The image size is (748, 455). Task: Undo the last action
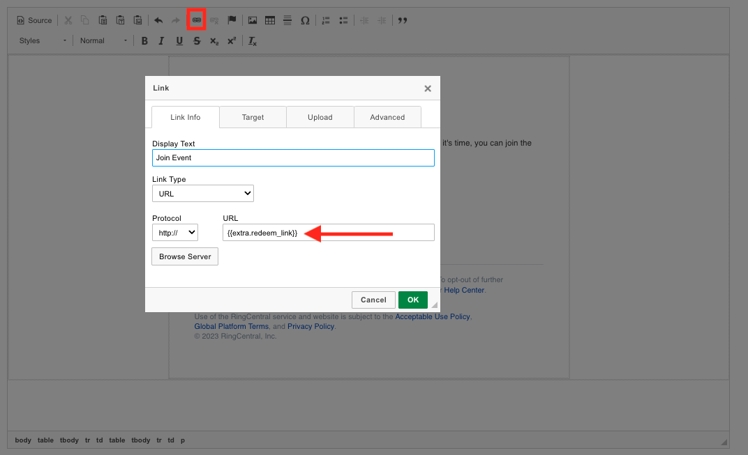158,20
